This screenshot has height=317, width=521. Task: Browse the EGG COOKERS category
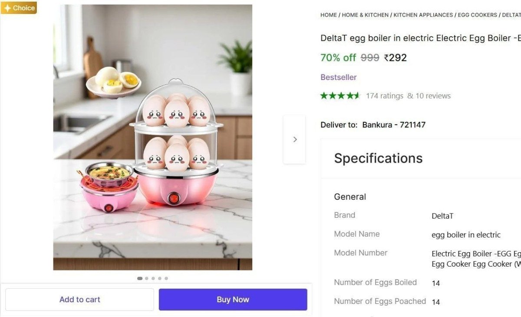pos(477,15)
